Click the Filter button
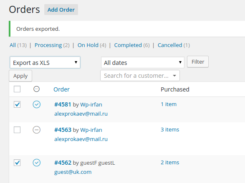 [x=198, y=62]
